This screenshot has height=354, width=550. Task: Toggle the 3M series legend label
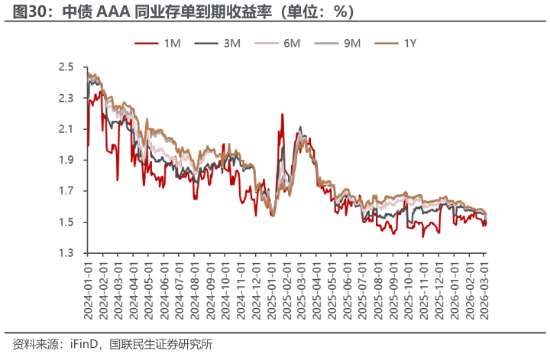[232, 44]
